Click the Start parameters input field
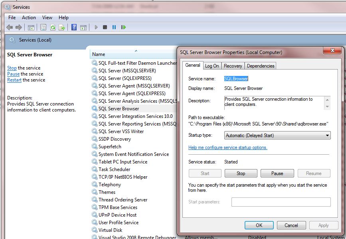 click(281, 202)
